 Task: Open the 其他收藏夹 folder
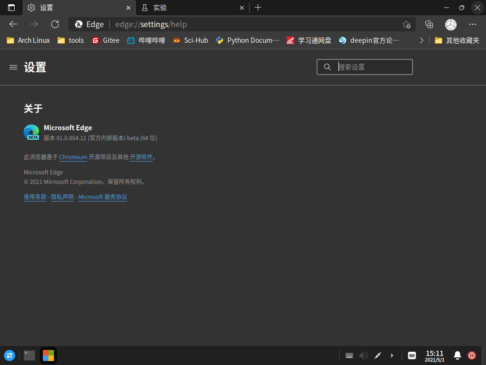click(x=457, y=40)
